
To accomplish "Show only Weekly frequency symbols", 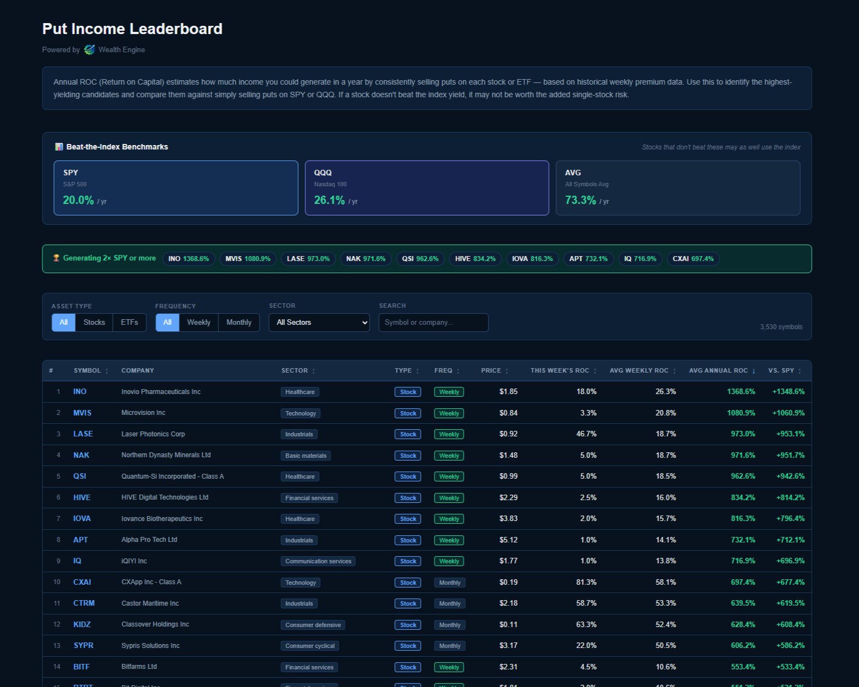I will pos(199,323).
